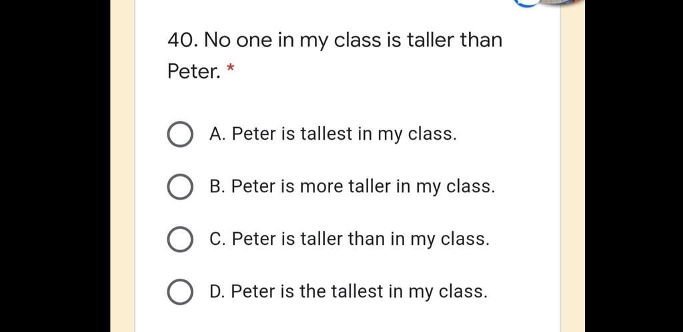Click the empty card area between question and options
683x332 pixels.
coord(348,101)
